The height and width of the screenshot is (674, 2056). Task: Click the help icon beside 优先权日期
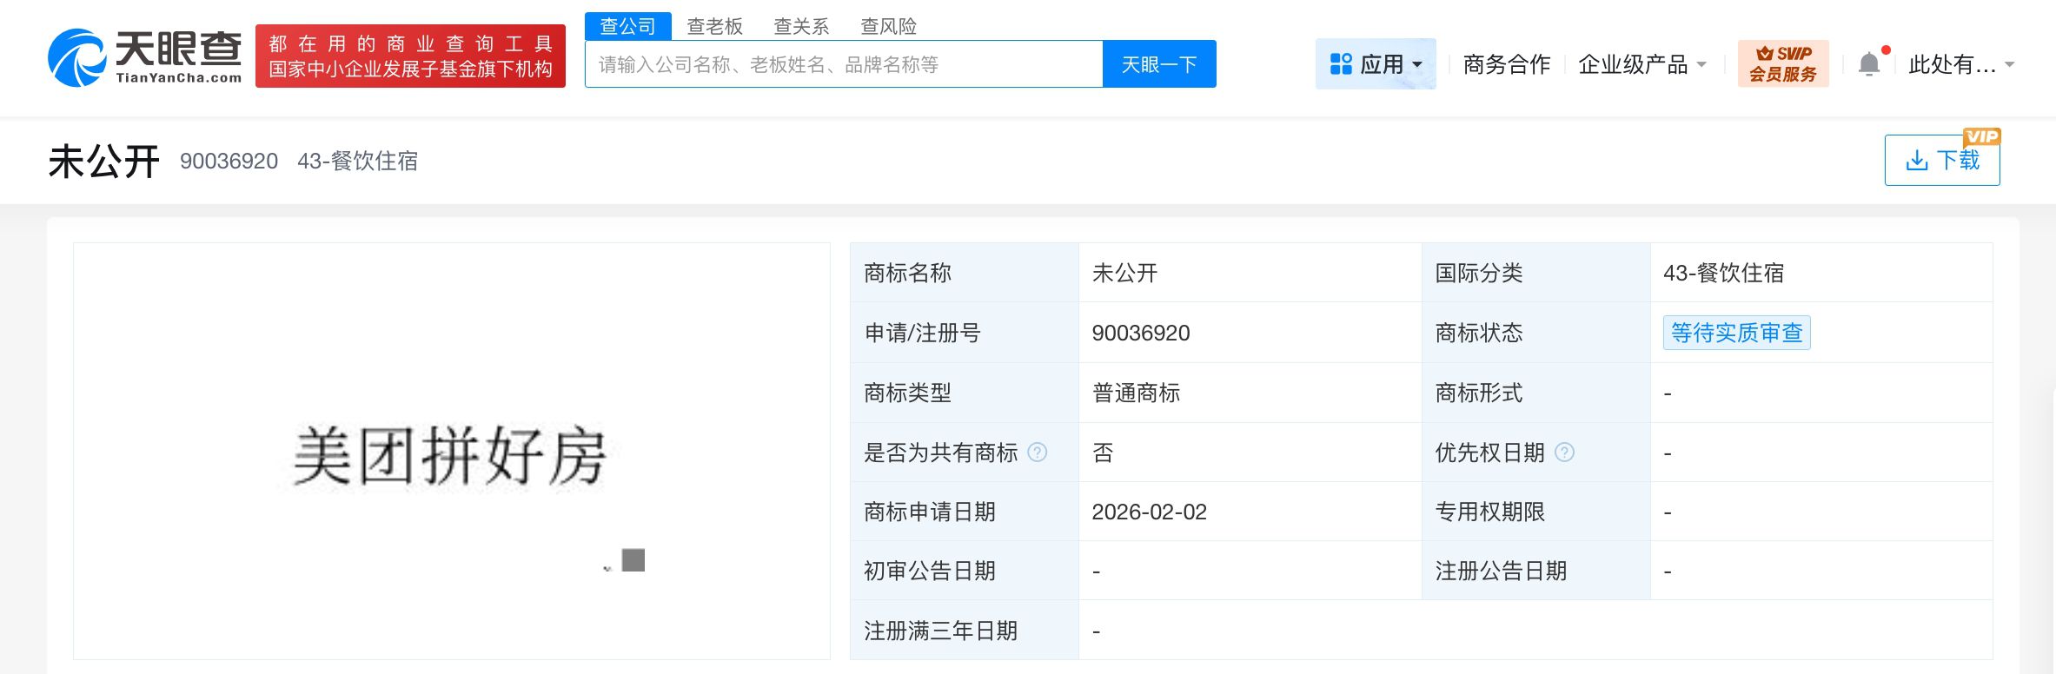coord(1563,453)
